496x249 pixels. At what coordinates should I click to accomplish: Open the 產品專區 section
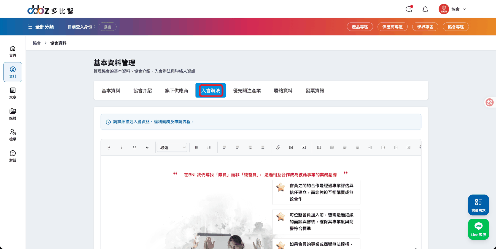[x=360, y=27]
